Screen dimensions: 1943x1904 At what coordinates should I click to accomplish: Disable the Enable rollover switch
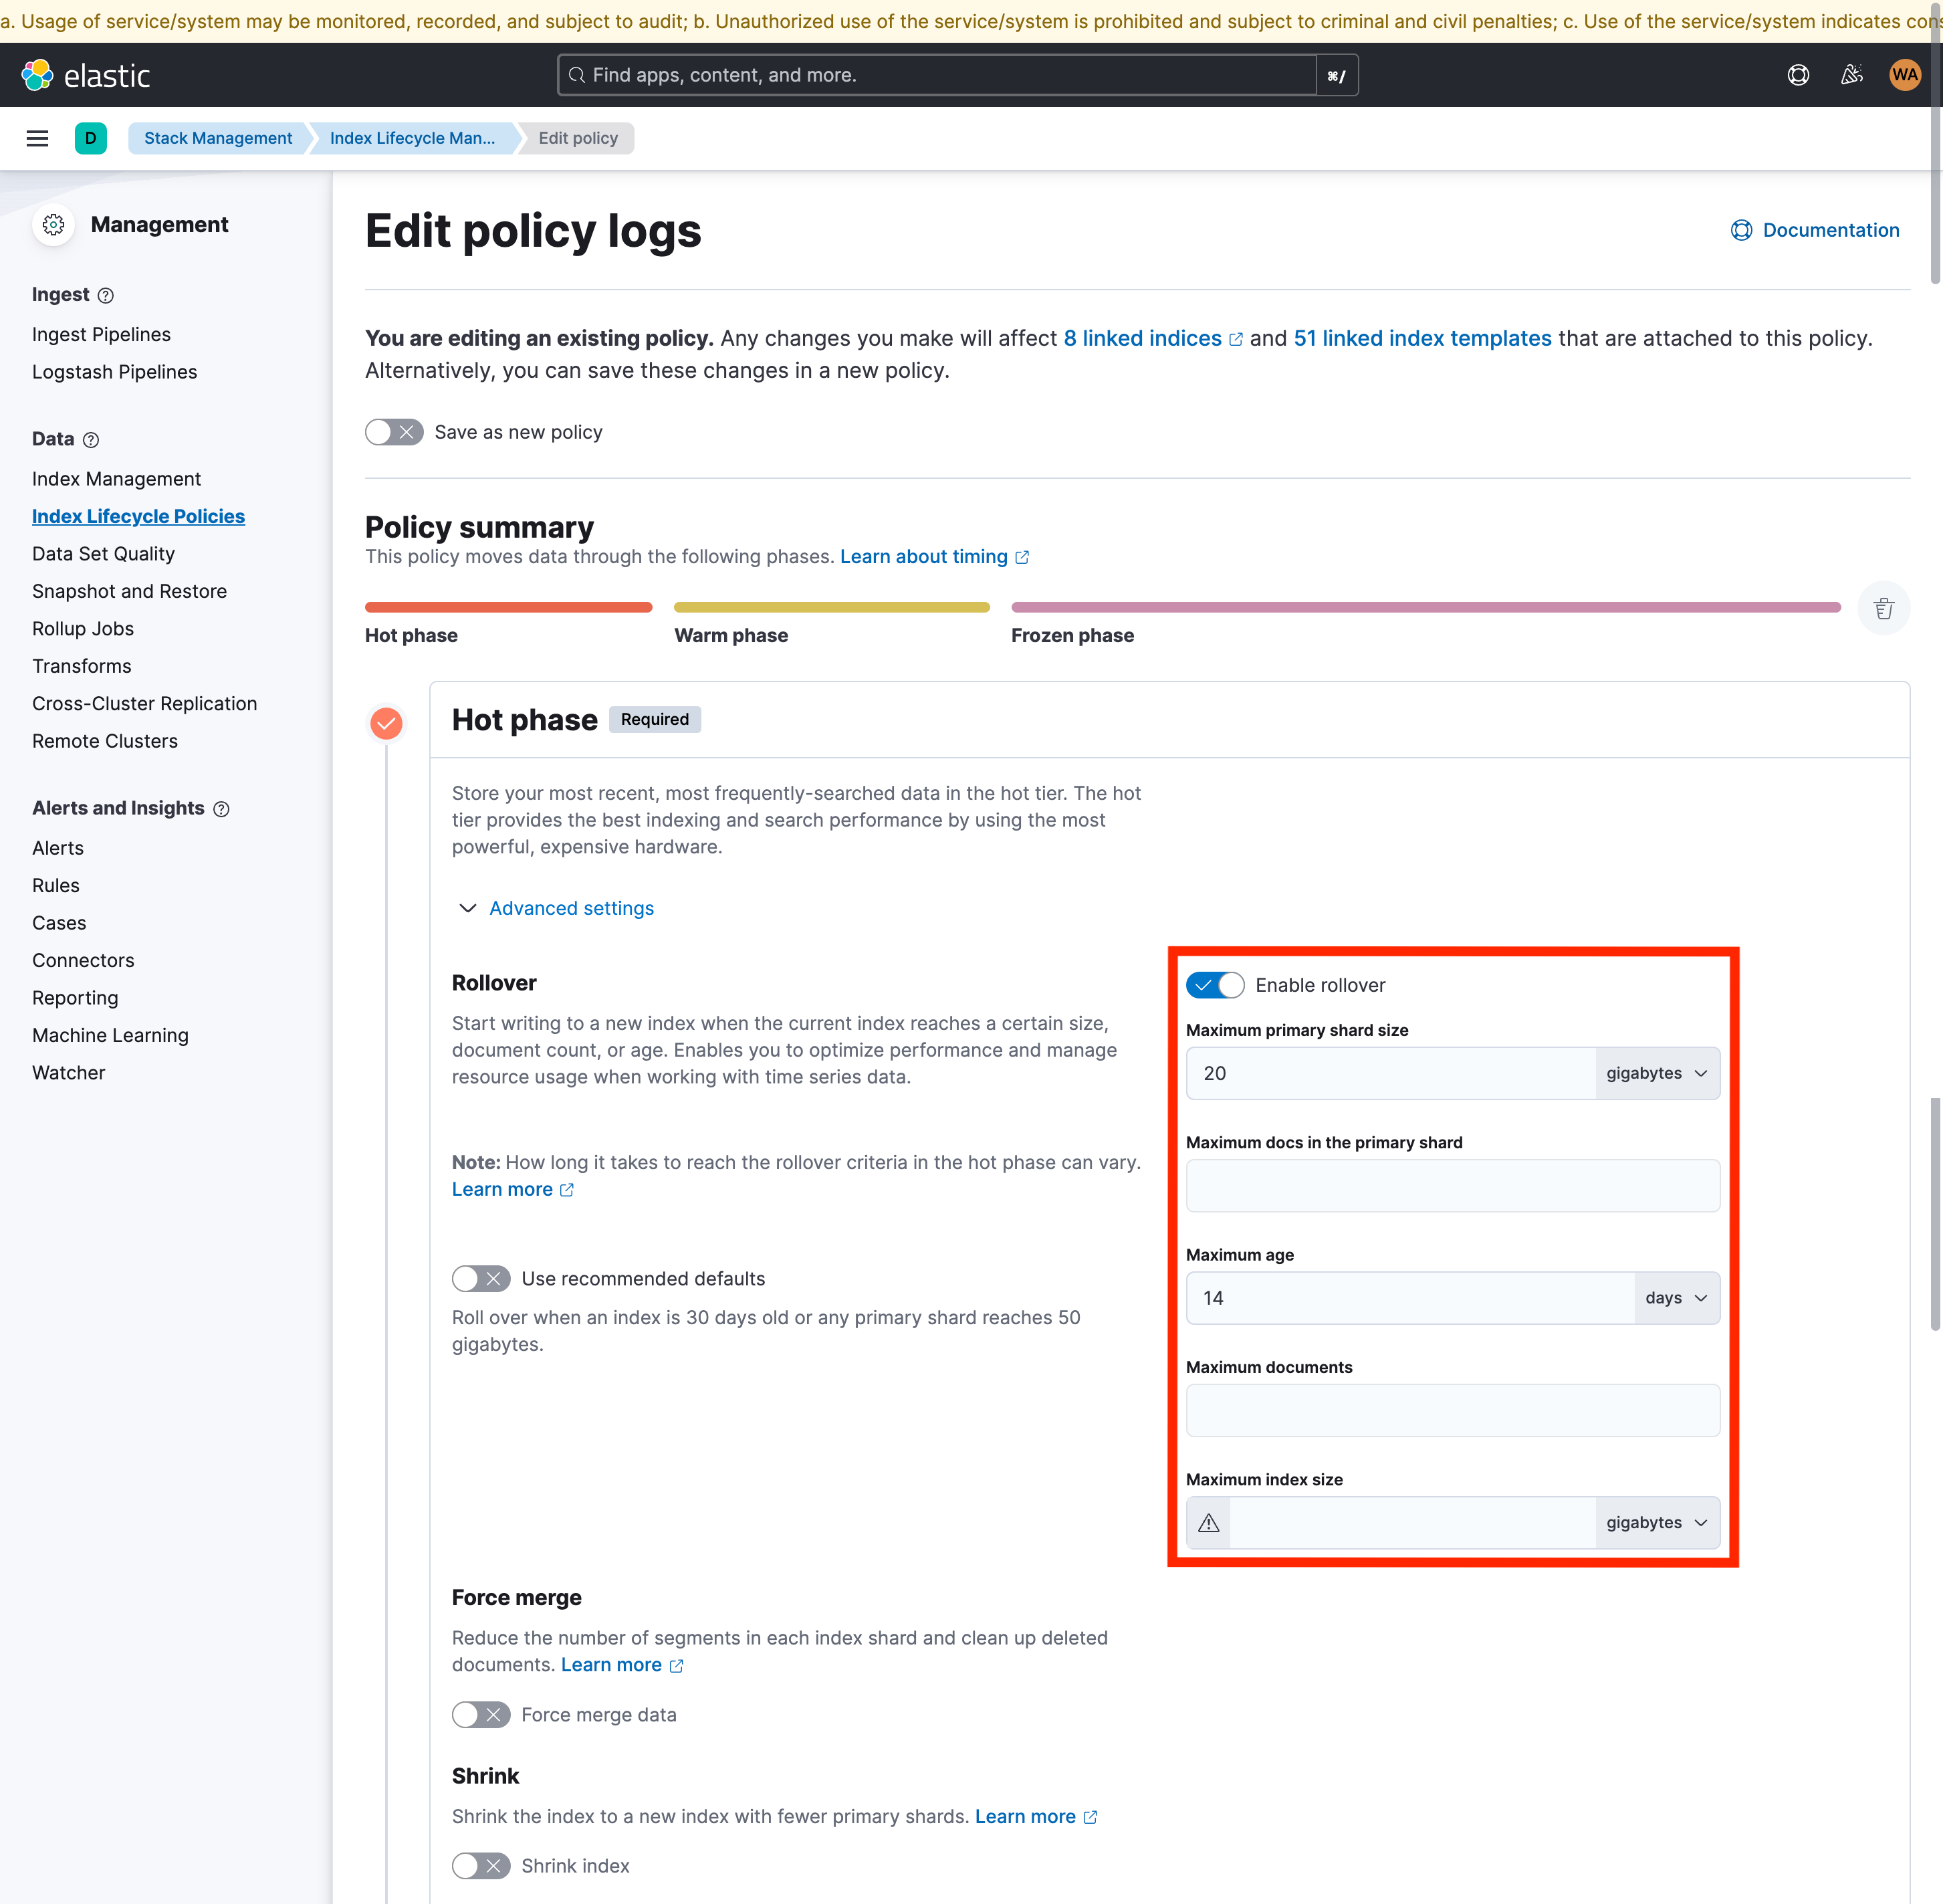(1214, 985)
